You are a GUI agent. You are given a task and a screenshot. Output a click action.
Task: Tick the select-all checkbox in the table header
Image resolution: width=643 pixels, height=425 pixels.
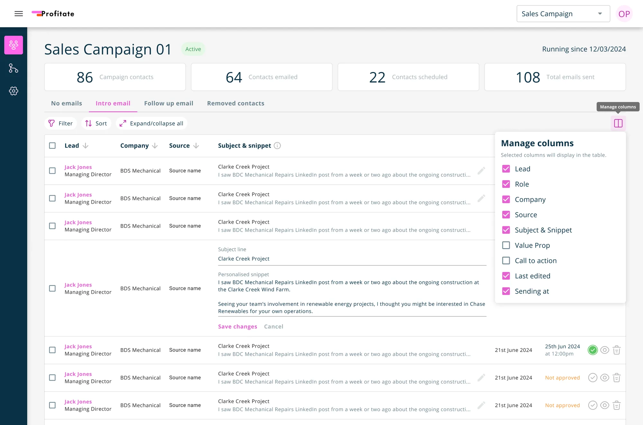click(52, 146)
